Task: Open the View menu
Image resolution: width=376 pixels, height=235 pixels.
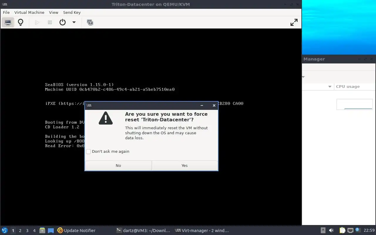Action: pos(53,12)
